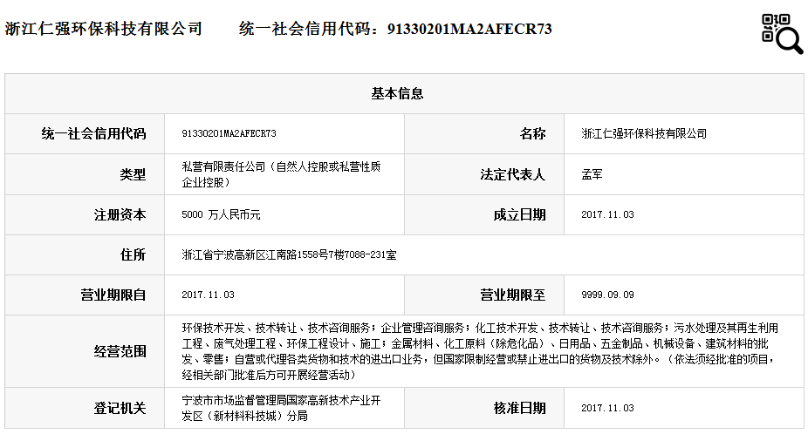The width and height of the screenshot is (808, 434).
Task: Select the date 9999.09.09
Action: tap(607, 295)
